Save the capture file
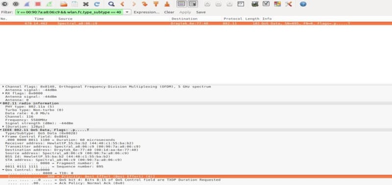This screenshot has height=185, width=392. coord(74,4)
